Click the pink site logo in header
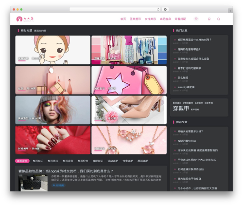 click(25, 19)
